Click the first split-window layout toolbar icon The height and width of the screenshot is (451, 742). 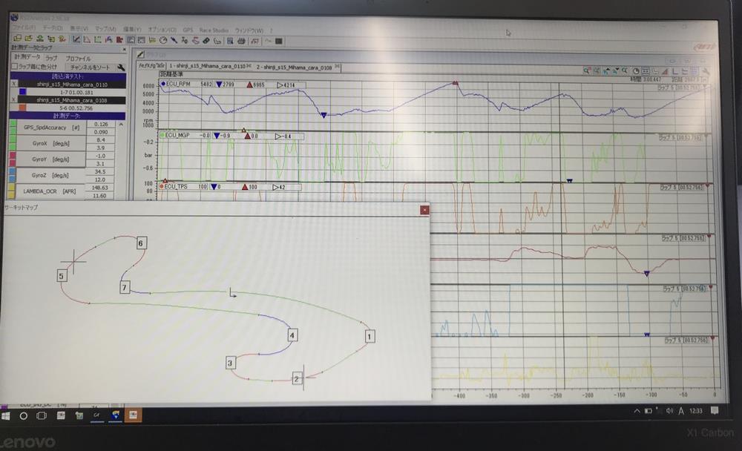click(x=131, y=40)
